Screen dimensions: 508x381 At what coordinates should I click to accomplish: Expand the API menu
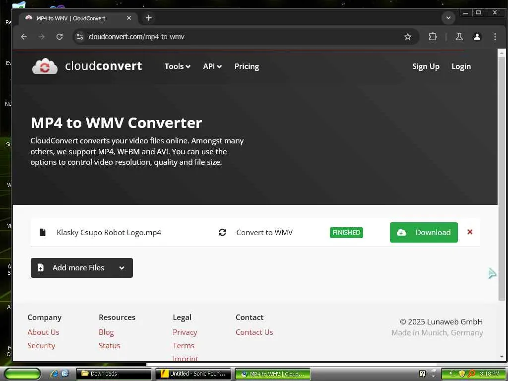pyautogui.click(x=212, y=66)
